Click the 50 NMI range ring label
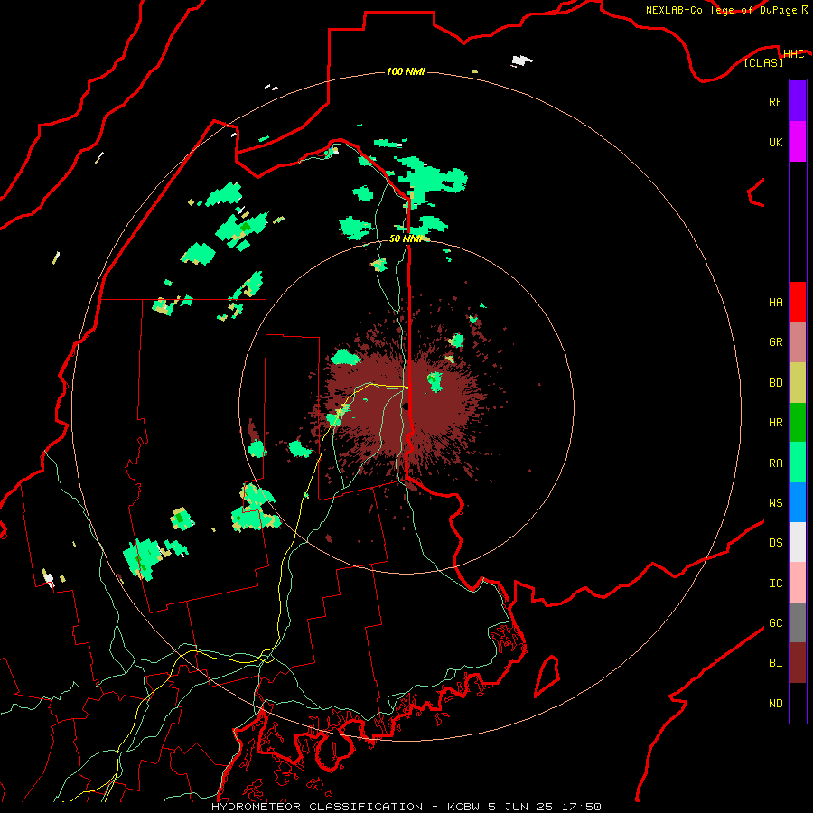The width and height of the screenshot is (813, 813). pyautogui.click(x=406, y=238)
